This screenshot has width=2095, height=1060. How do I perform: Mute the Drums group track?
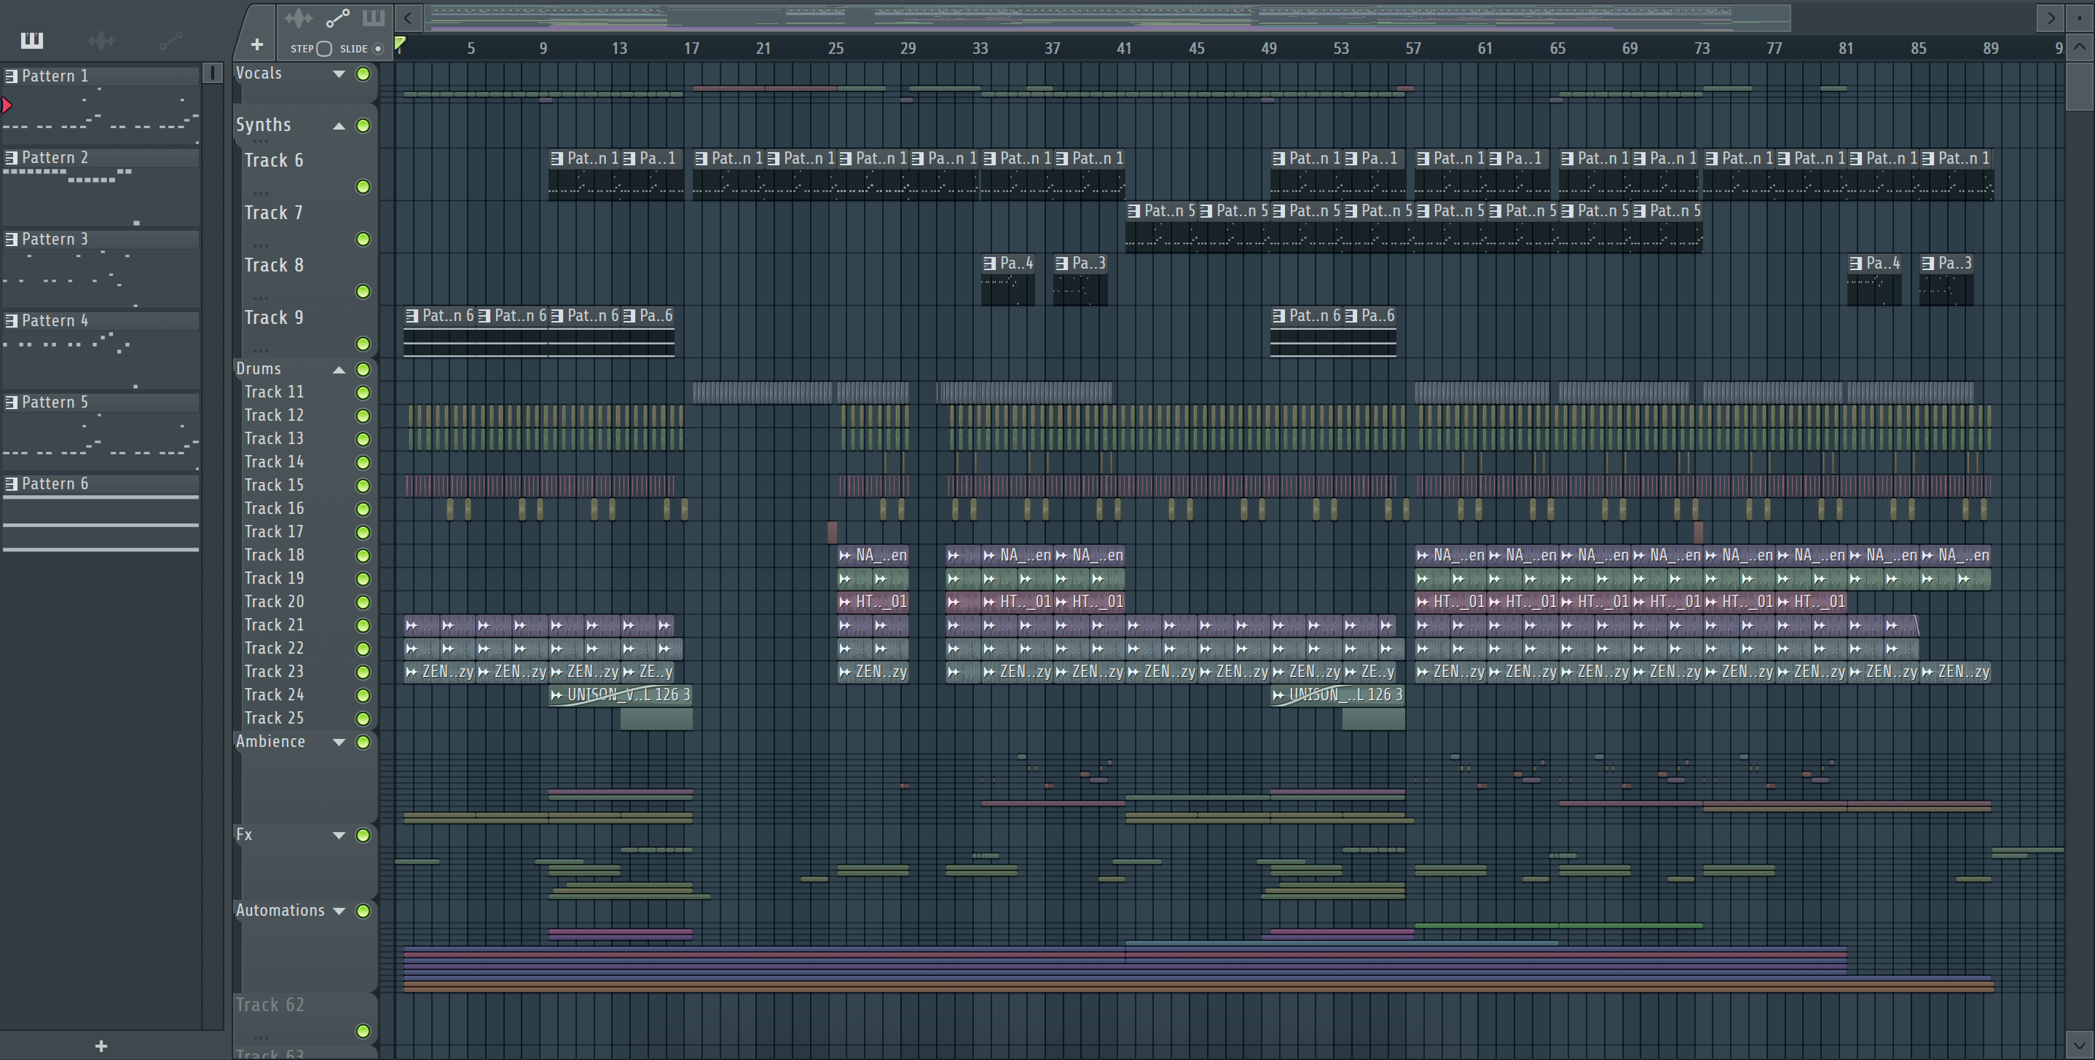click(x=363, y=370)
